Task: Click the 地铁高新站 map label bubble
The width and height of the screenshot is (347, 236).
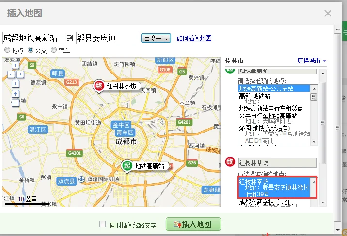Action: 150,166
